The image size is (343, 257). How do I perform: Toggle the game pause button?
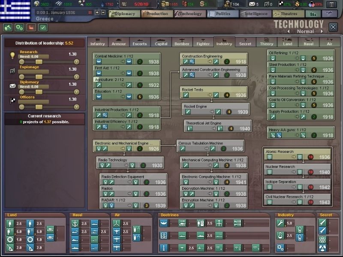point(90,13)
